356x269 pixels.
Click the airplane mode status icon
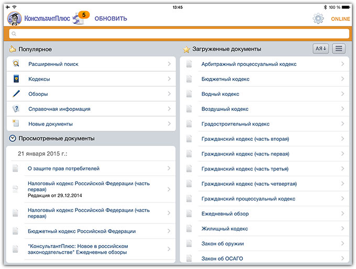coord(8,7)
